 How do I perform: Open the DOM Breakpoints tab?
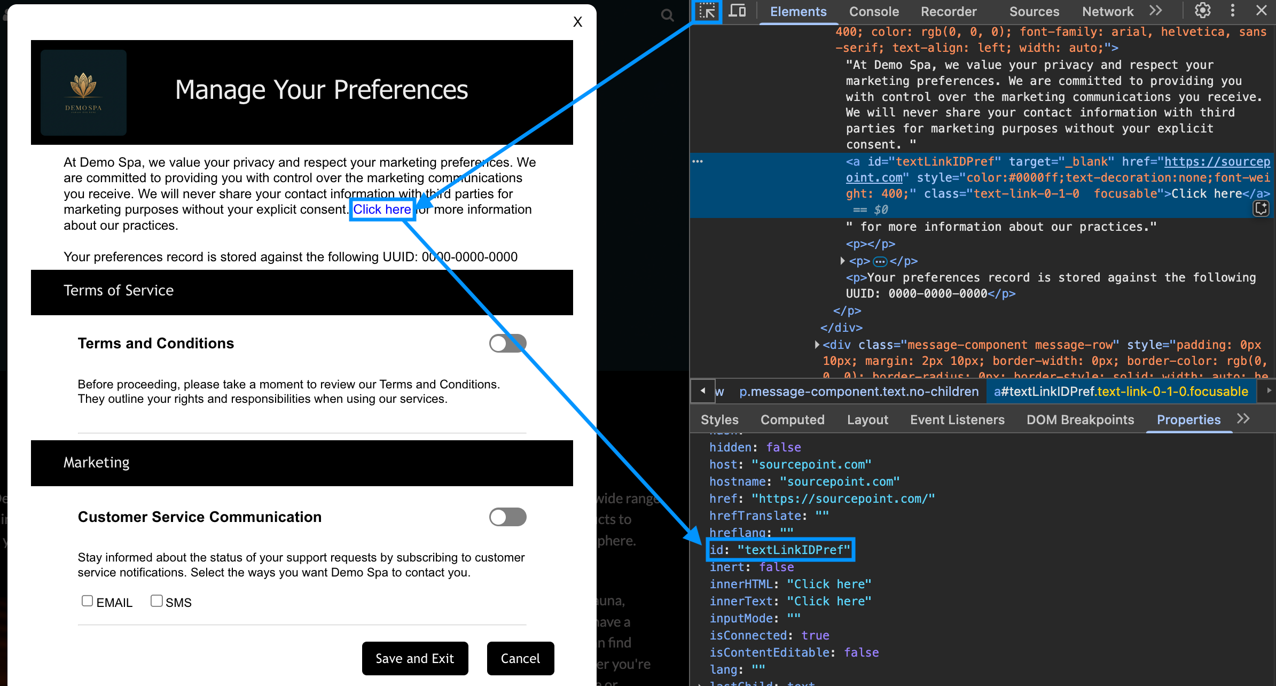tap(1080, 420)
